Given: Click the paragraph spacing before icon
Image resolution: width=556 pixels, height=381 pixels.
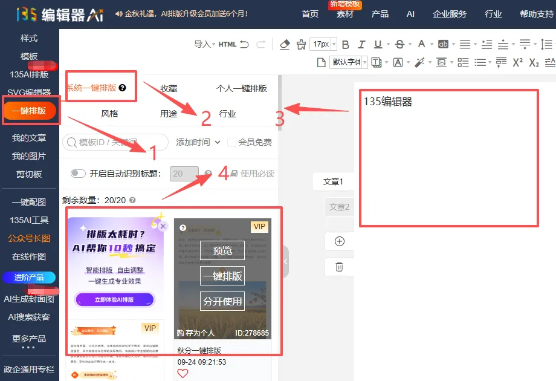Looking at the screenshot, I should point(503,44).
